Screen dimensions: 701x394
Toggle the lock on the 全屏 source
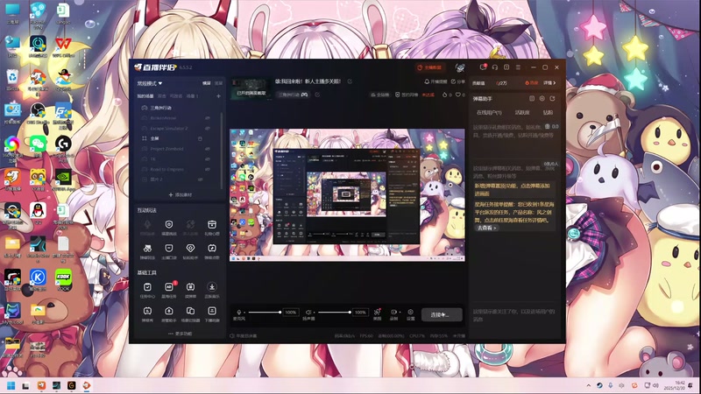point(200,138)
